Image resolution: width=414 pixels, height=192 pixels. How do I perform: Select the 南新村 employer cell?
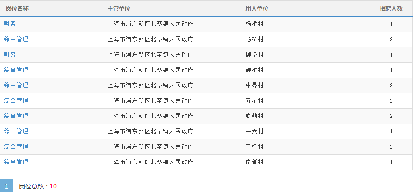[x=305, y=162]
